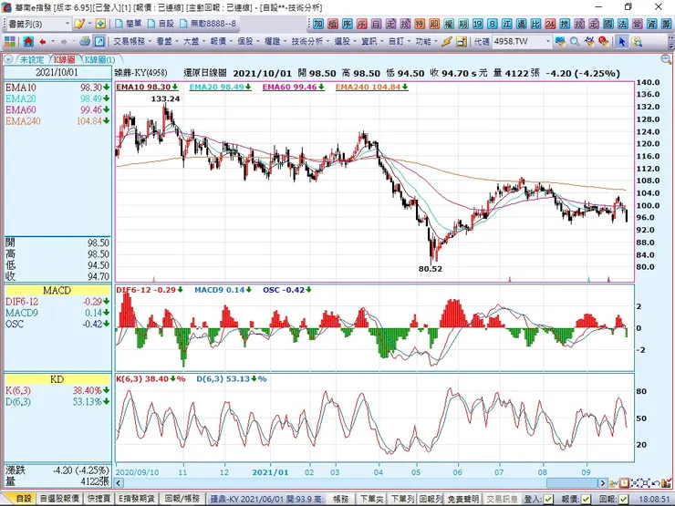Expand the toolbar overflow chevron at far right

tap(671, 42)
